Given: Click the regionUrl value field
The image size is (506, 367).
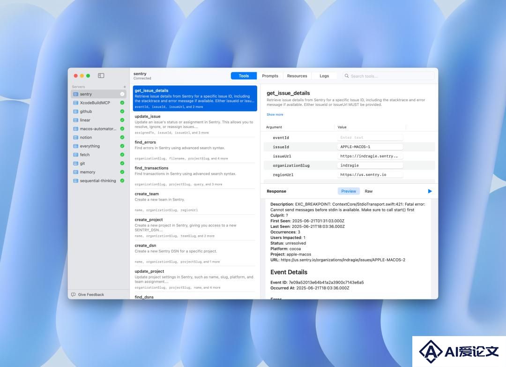Looking at the screenshot, I should pyautogui.click(x=370, y=175).
